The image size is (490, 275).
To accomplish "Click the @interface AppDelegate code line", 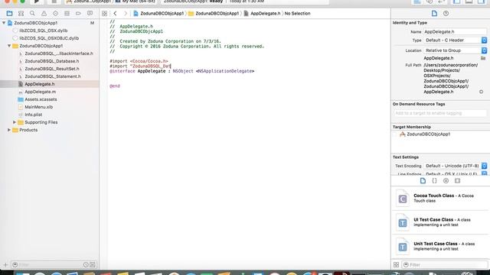I will pyautogui.click(x=182, y=71).
